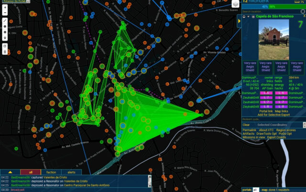The width and height of the screenshot is (306, 192).
Task: Switch to the 'faction' chat tab
Action: click(x=51, y=172)
